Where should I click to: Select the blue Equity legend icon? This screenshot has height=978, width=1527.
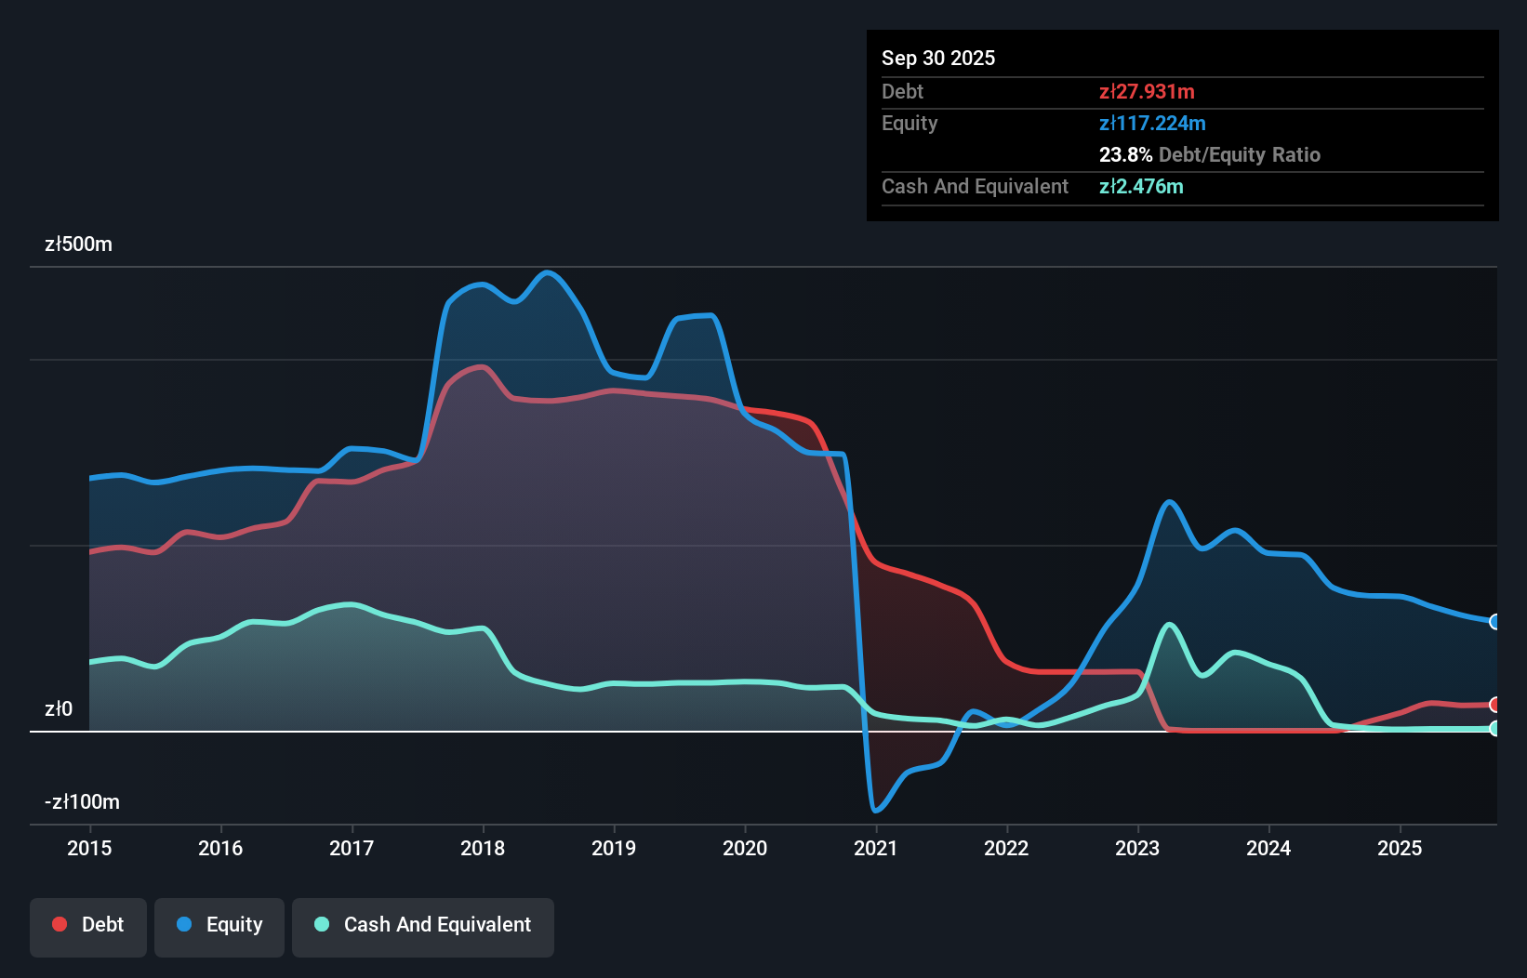185,924
